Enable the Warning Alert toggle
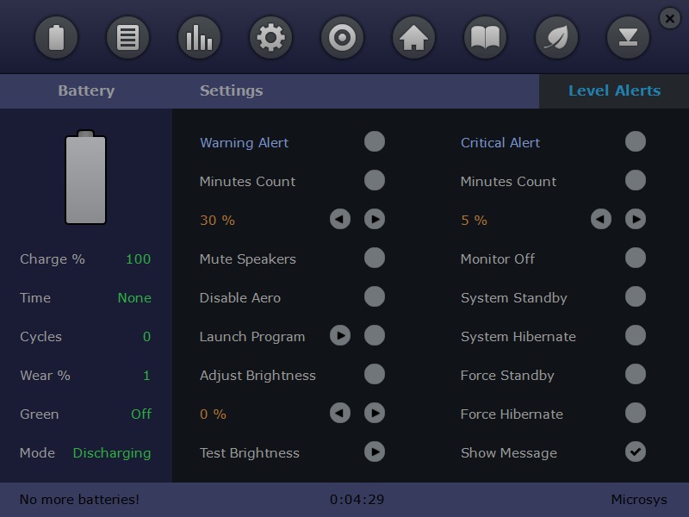This screenshot has height=517, width=689. (x=375, y=141)
